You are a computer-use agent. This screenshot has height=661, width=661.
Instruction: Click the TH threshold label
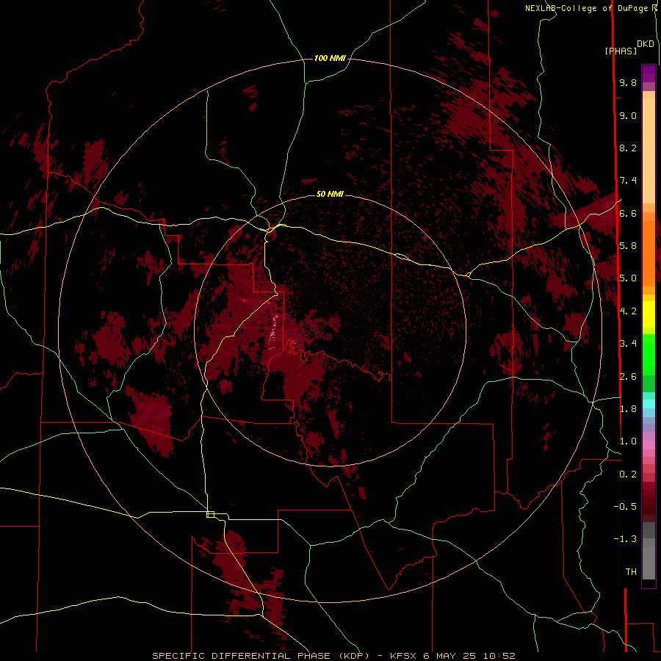point(631,572)
